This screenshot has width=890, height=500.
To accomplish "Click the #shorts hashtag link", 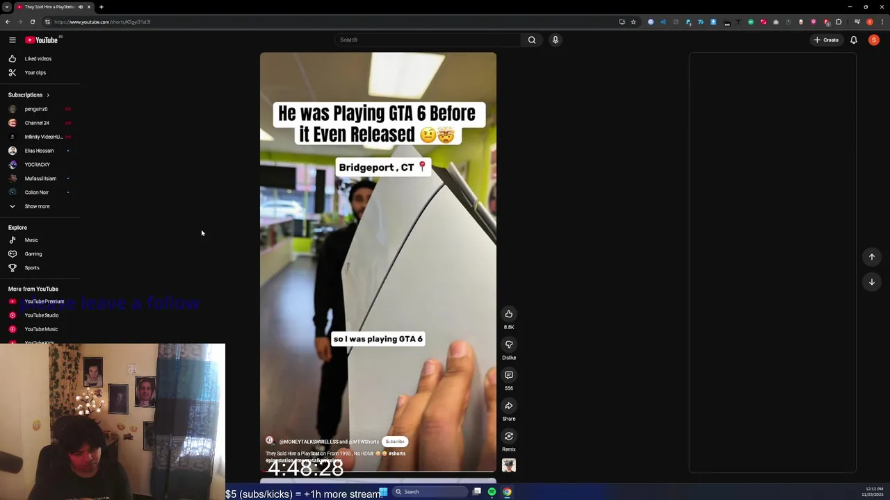I will 397,453.
